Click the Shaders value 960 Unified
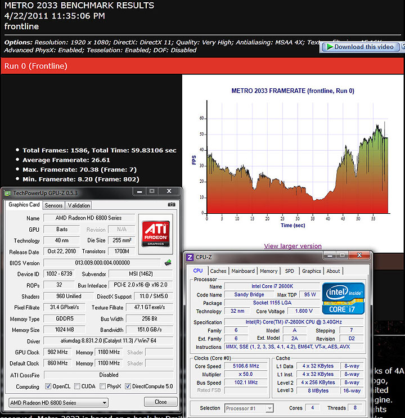The image size is (405, 418). click(x=69, y=296)
